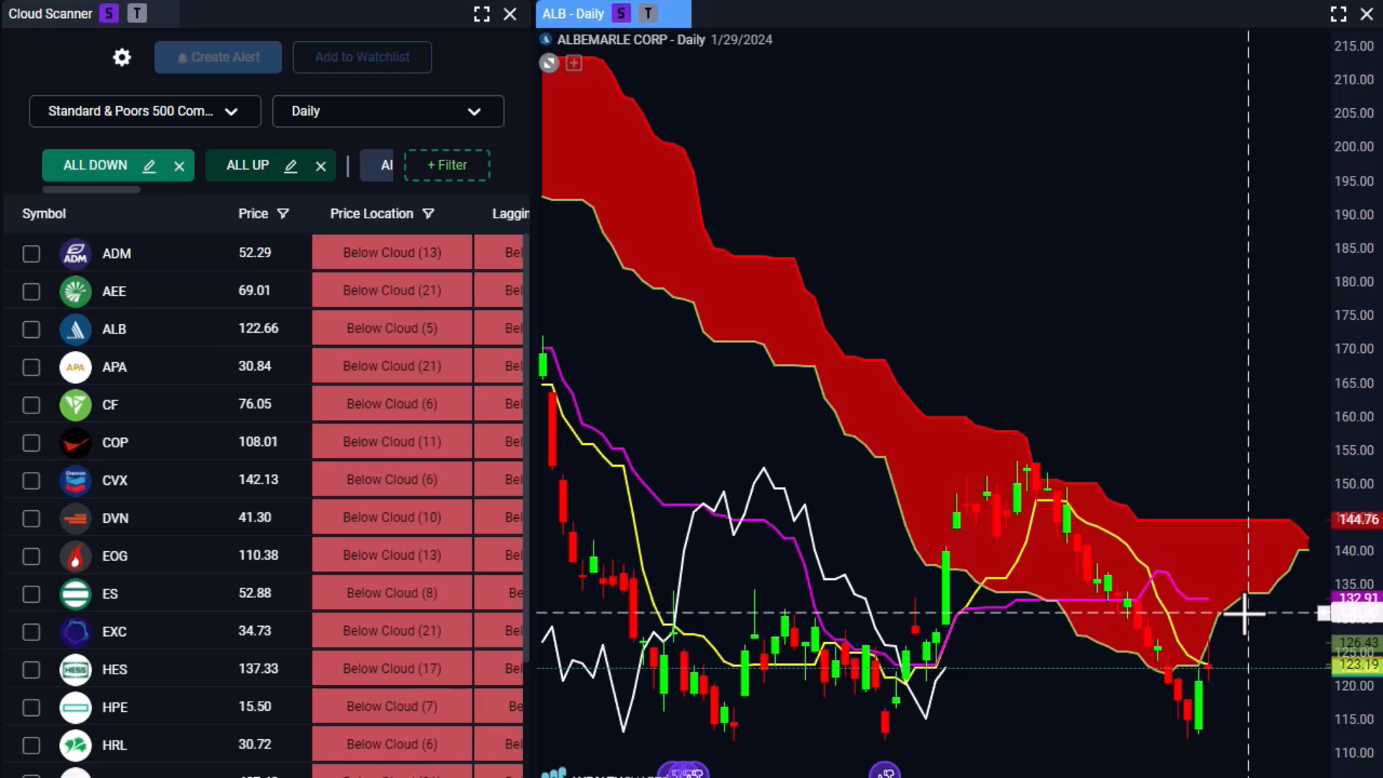1383x778 pixels.
Task: Click the horizontal filter scrollbar under ALL DOWN
Action: pyautogui.click(x=91, y=189)
